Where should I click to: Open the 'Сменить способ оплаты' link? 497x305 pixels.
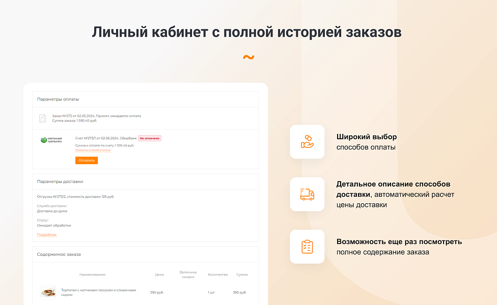point(93,150)
